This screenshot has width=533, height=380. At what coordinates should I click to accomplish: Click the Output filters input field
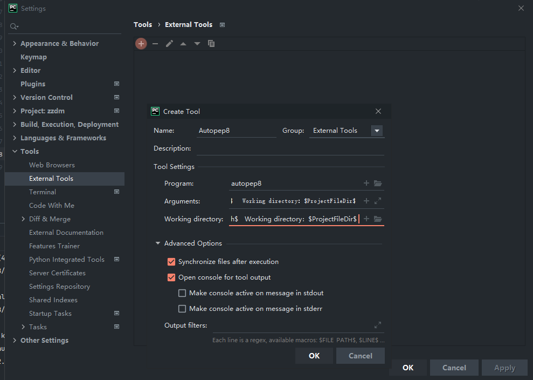[x=293, y=325]
